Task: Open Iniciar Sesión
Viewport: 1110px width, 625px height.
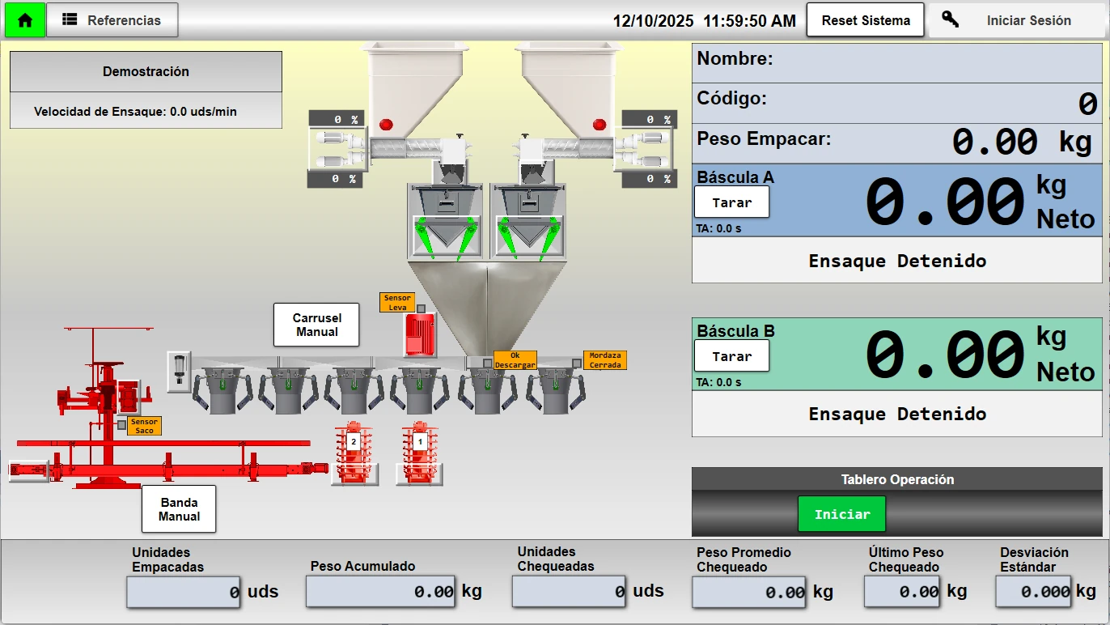Action: pyautogui.click(x=1028, y=21)
